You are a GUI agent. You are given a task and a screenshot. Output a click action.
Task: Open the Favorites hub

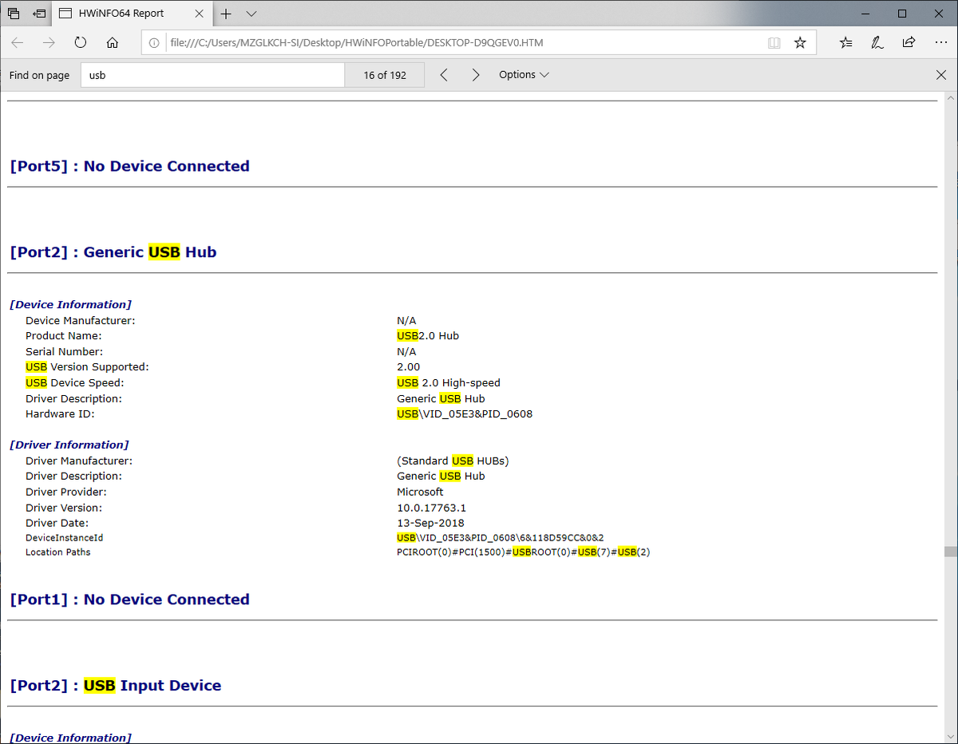tap(846, 42)
